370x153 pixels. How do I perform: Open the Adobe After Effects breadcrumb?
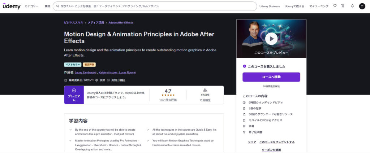[121, 23]
